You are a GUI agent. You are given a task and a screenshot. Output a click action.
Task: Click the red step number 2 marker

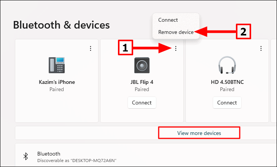[x=244, y=32]
